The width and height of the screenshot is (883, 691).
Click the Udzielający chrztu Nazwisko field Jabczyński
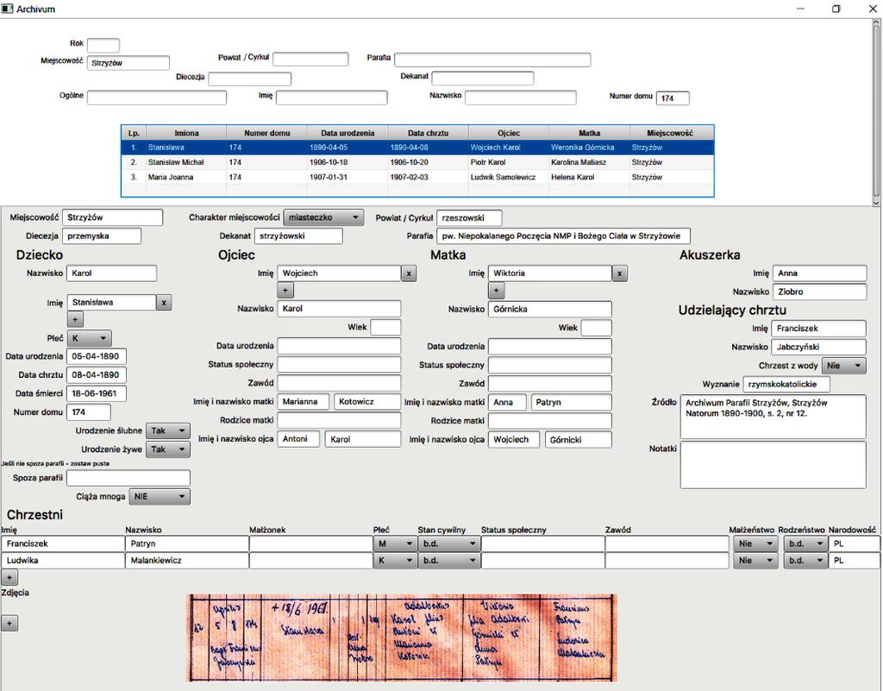click(818, 347)
